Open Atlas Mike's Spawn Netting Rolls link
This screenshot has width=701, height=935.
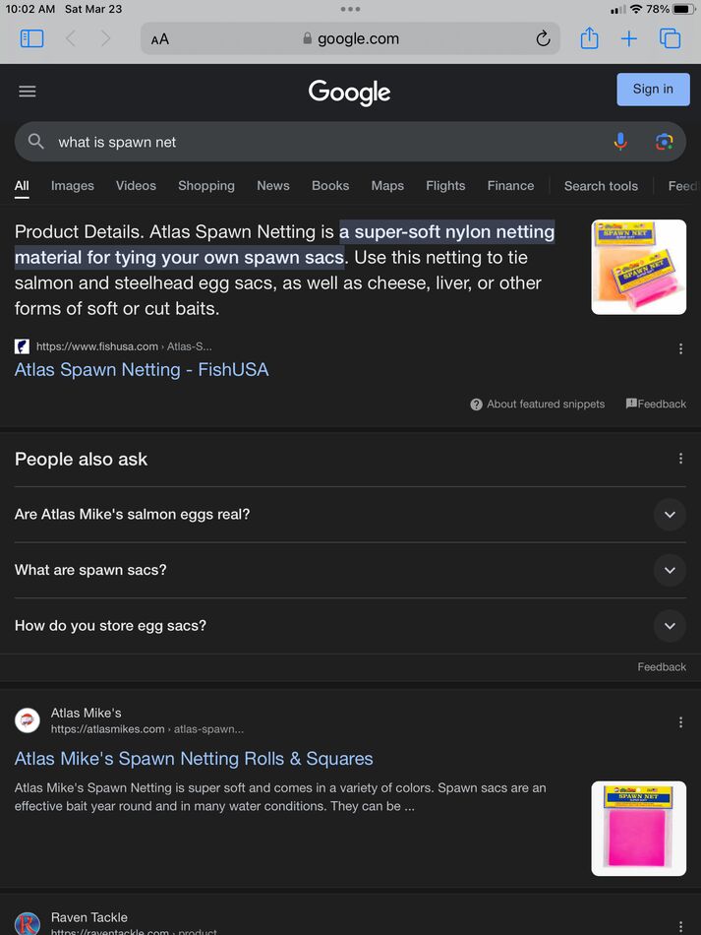[x=194, y=759]
